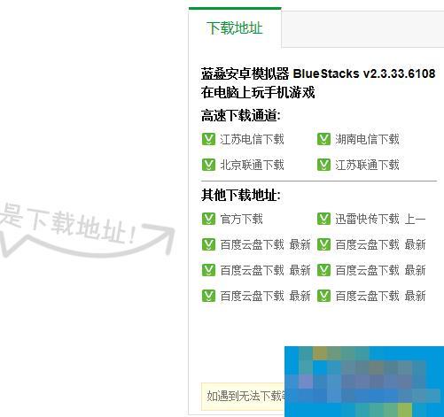This screenshot has height=417, width=444.
Task: Click the 湖南电信下载 link
Action: pyautogui.click(x=367, y=139)
